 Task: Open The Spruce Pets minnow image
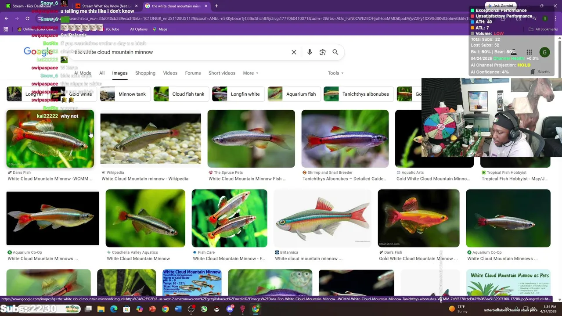click(x=251, y=139)
